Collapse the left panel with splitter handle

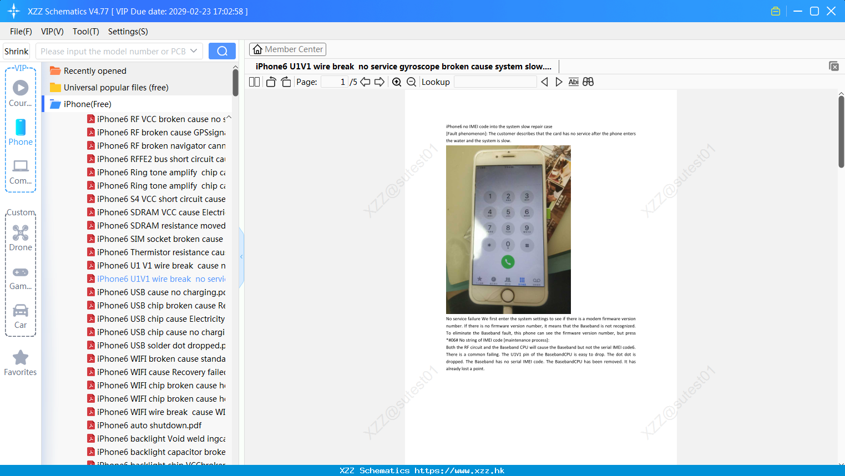pyautogui.click(x=241, y=257)
